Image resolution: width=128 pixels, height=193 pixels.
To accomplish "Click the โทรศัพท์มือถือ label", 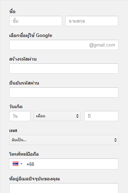I will tap(24, 154).
